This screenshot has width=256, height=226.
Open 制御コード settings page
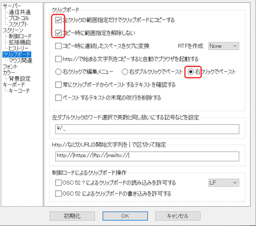(20, 36)
